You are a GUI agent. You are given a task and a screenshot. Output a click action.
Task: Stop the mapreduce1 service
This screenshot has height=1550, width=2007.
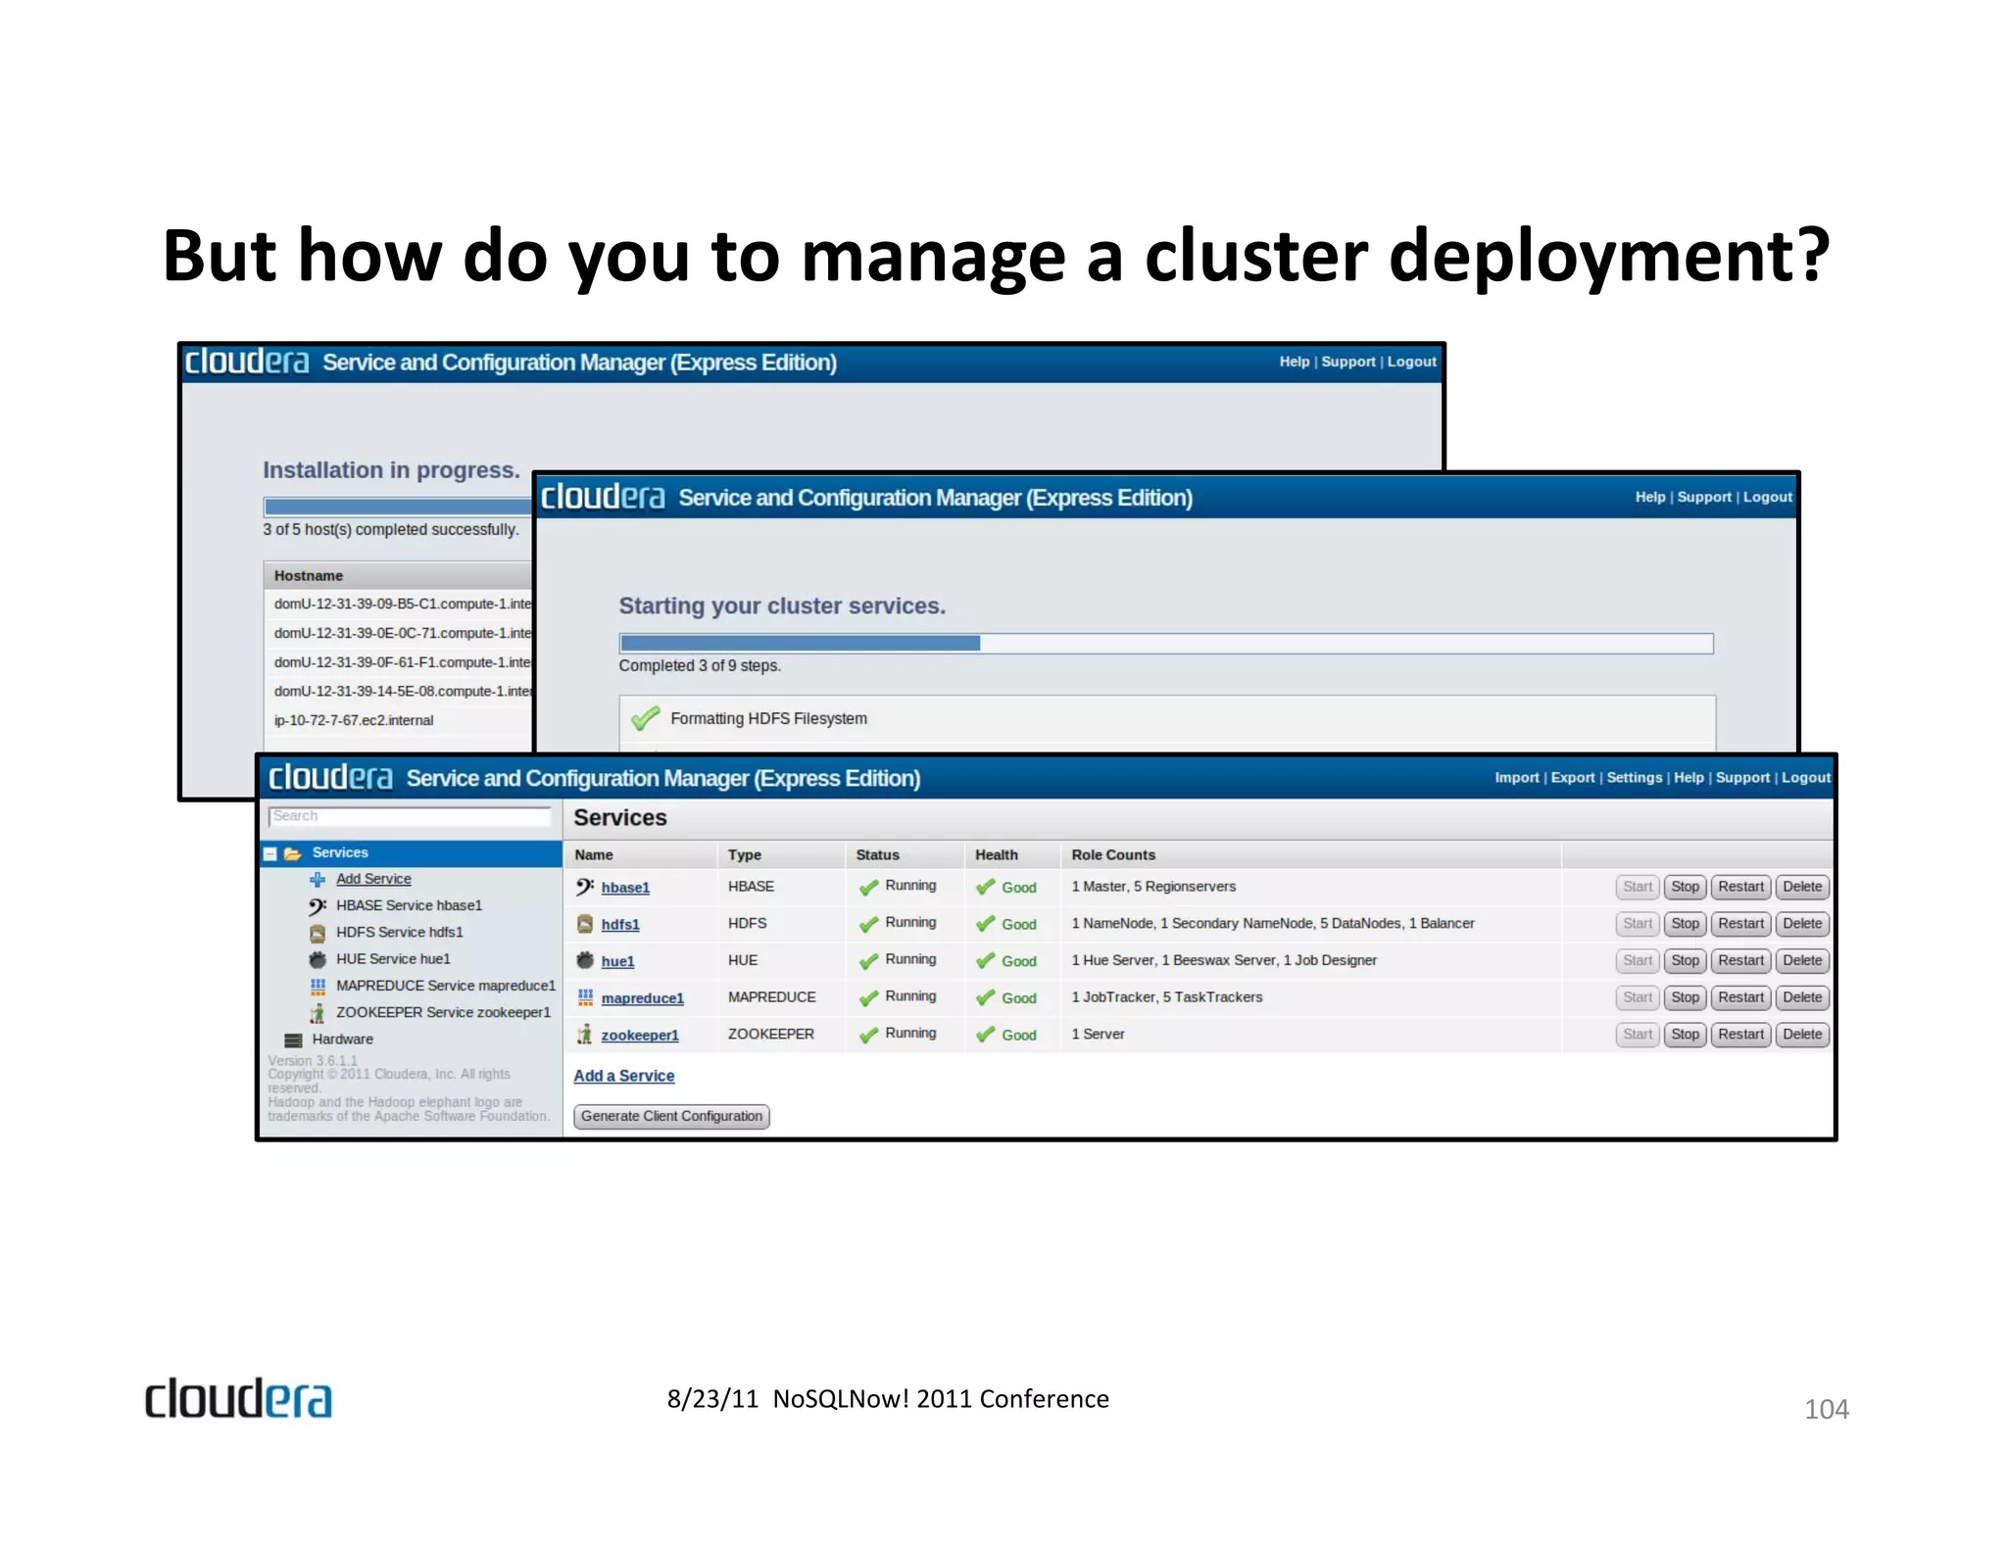coord(1685,997)
